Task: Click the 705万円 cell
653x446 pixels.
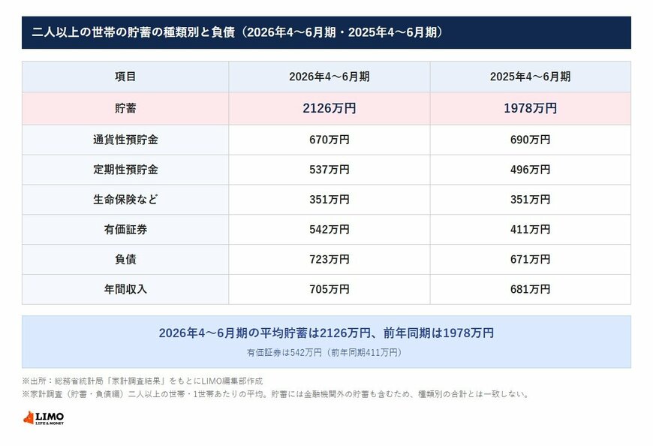Action: (329, 289)
